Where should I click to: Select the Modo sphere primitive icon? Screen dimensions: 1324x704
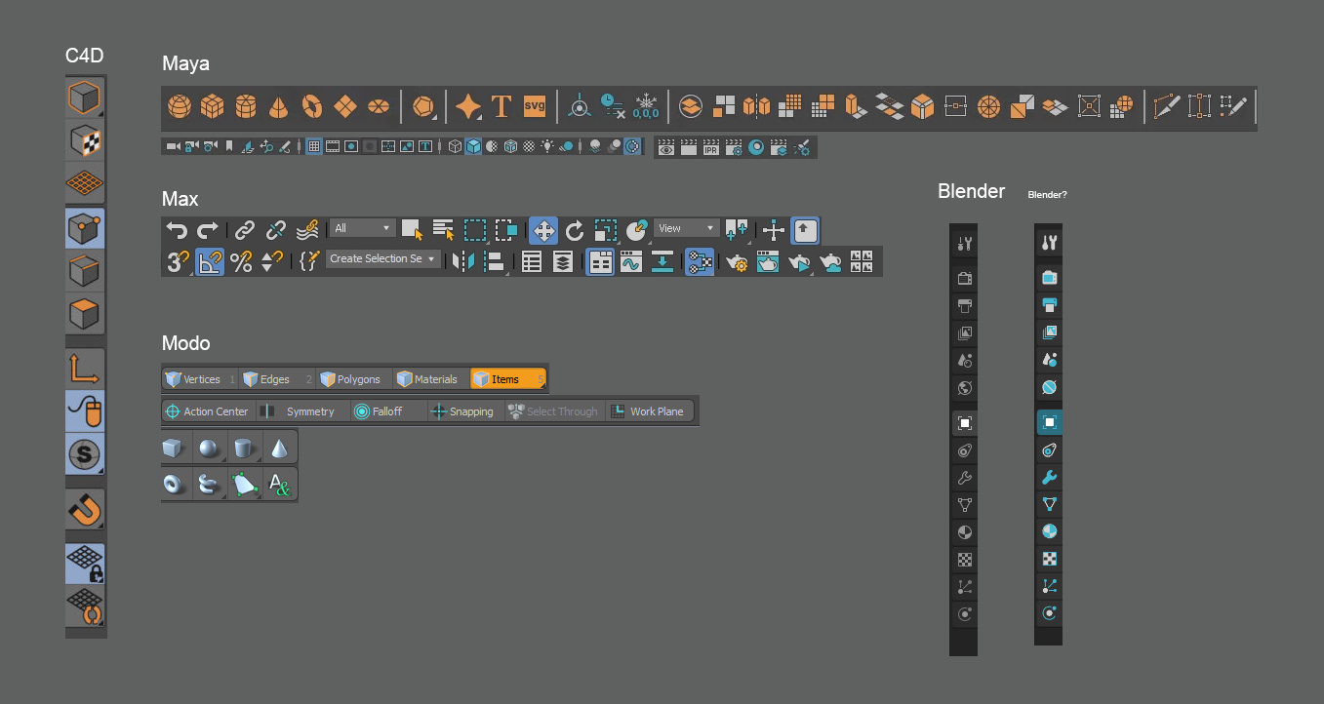209,447
